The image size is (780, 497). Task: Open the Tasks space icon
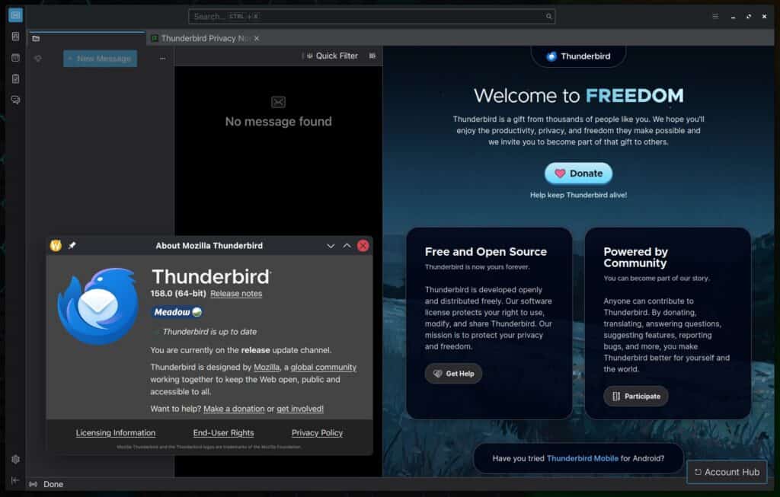point(15,78)
